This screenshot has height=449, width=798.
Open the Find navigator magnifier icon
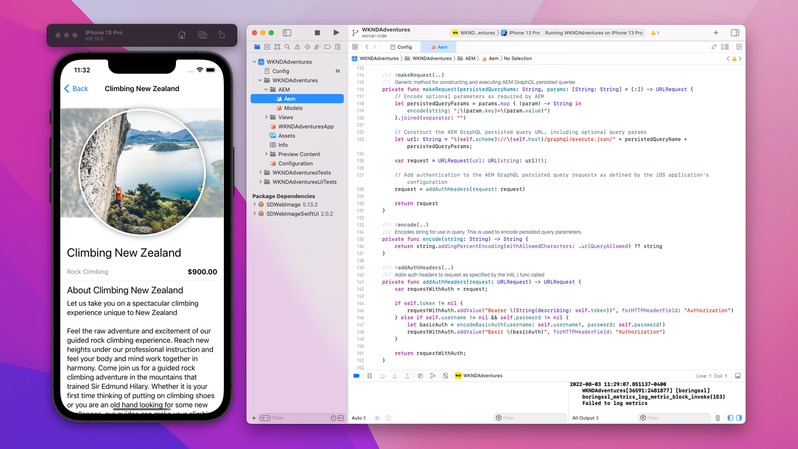pos(287,47)
